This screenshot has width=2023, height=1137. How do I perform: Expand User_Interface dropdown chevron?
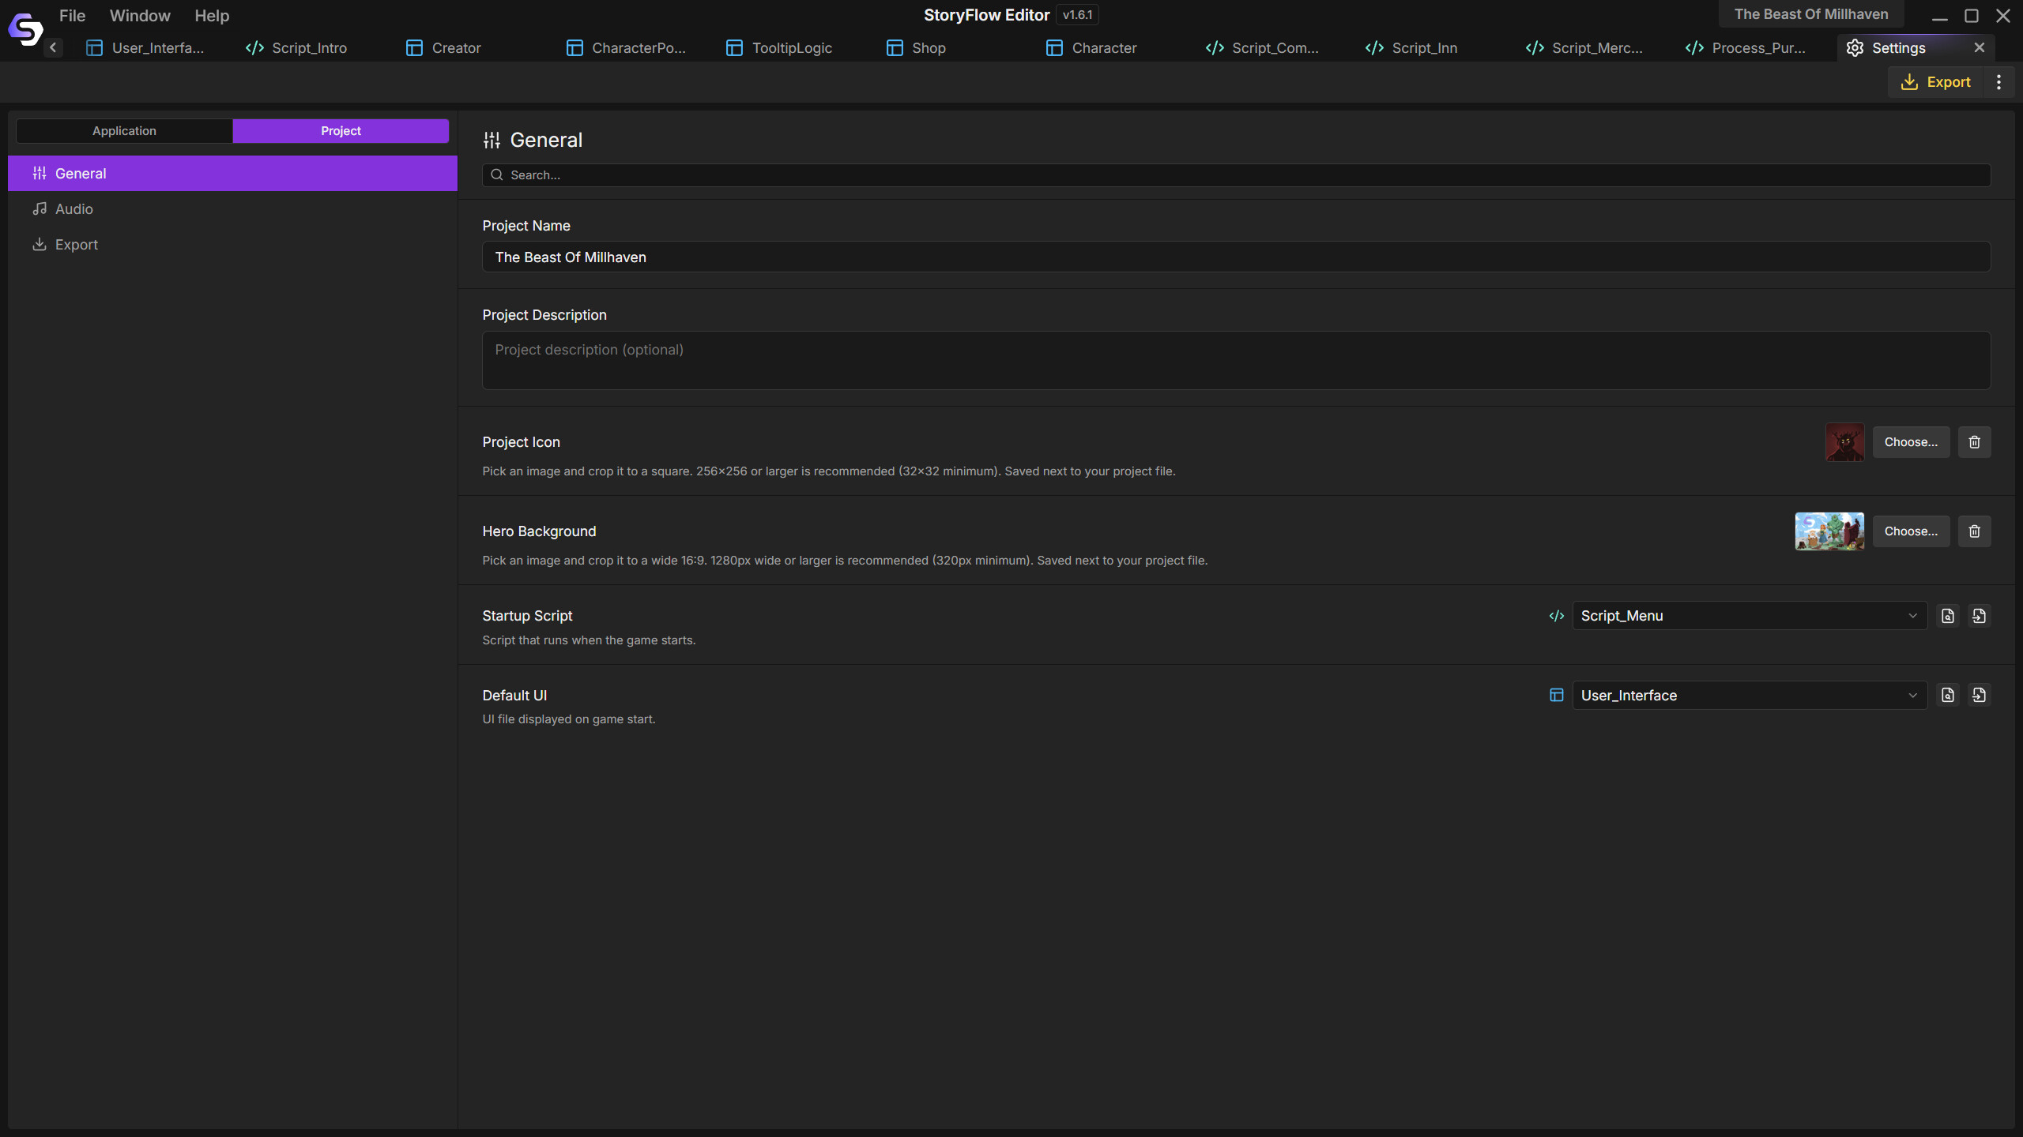[x=1913, y=696]
